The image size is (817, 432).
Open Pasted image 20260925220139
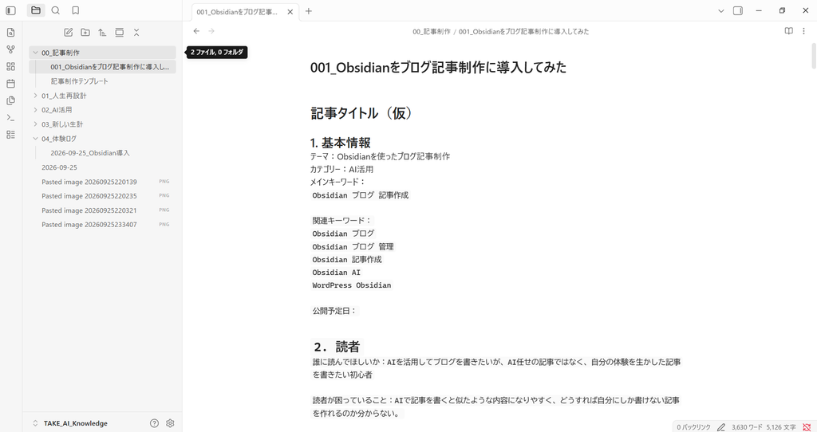click(x=102, y=182)
